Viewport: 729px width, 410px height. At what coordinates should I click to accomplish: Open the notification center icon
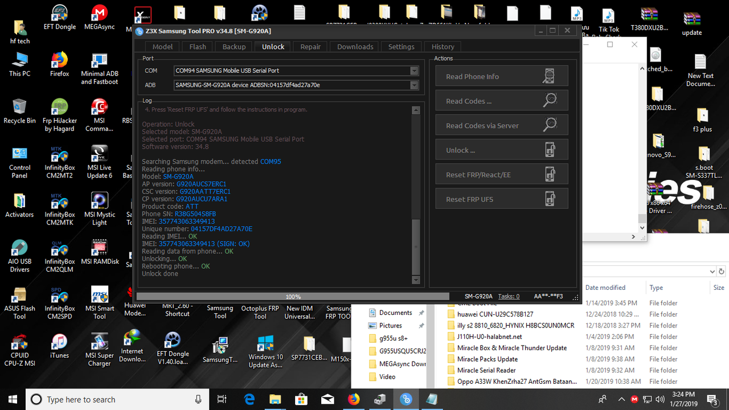click(712, 399)
